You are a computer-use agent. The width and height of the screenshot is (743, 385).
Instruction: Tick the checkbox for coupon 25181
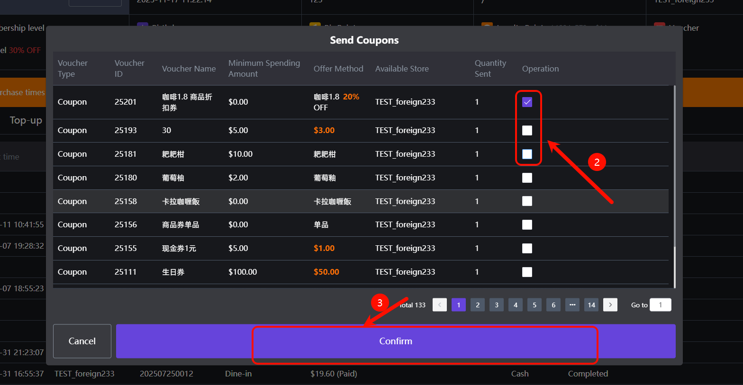pyautogui.click(x=527, y=154)
